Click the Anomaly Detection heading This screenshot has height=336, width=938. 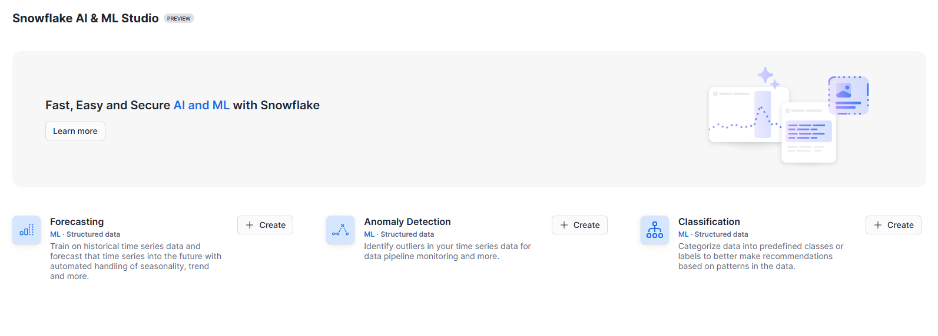pos(407,221)
